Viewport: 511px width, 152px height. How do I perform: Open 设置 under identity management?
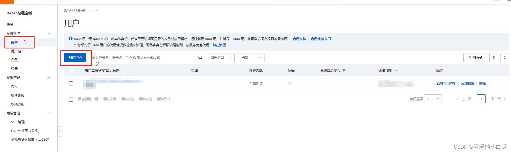point(14,69)
